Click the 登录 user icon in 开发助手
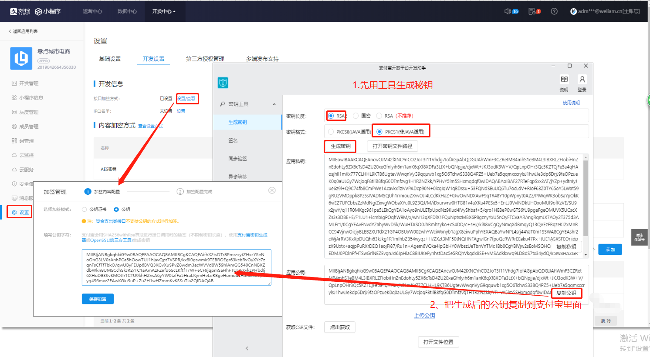The height and width of the screenshot is (357, 650). 582,79
